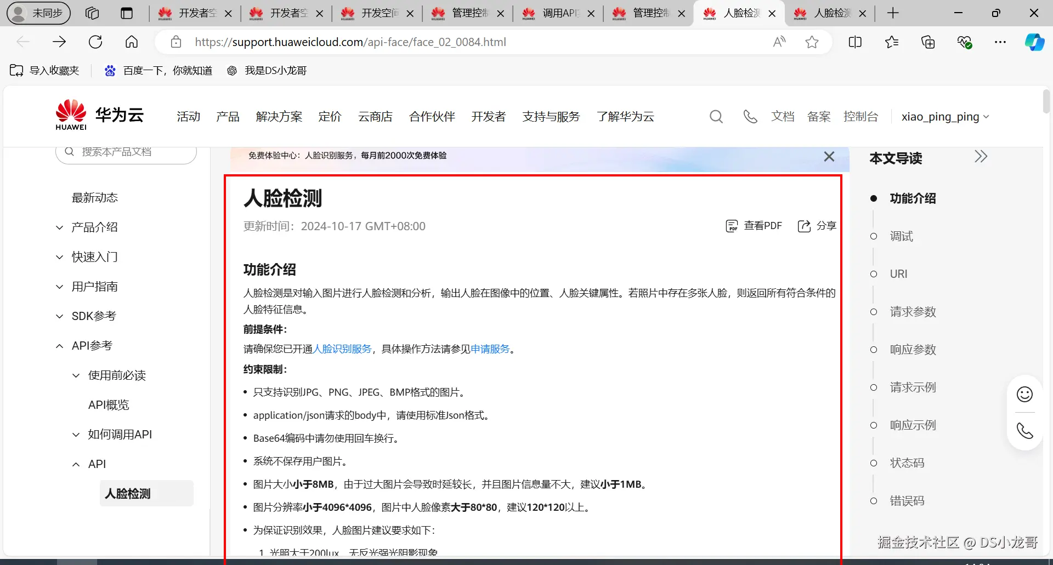Jump to 错误码 in outline

pyautogui.click(x=907, y=501)
